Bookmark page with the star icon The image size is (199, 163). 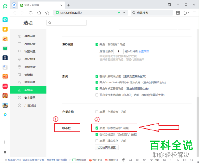(x=47, y=13)
